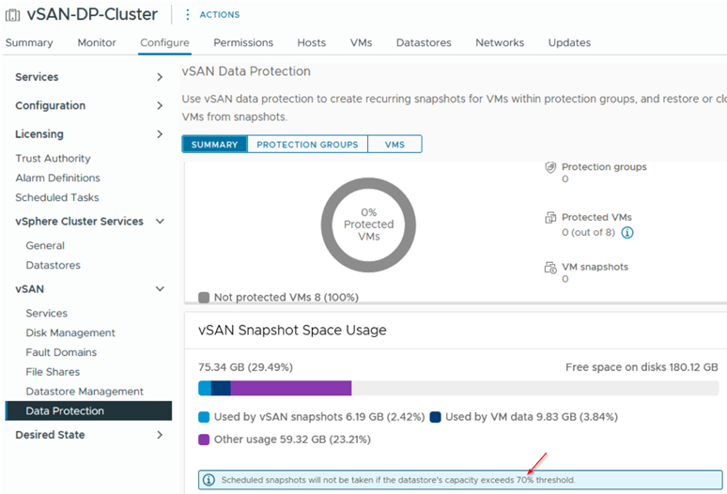This screenshot has height=494, width=727.
Task: Click the light blue vSAN snapshots legend swatch
Action: point(204,417)
